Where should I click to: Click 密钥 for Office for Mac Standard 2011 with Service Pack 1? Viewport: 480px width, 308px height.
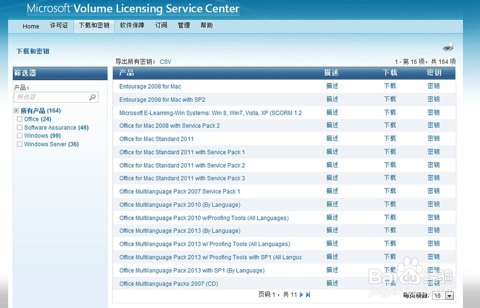tap(433, 152)
